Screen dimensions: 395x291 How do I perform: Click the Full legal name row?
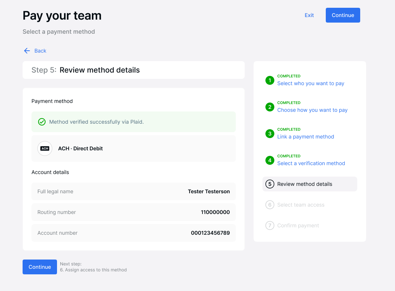point(133,191)
